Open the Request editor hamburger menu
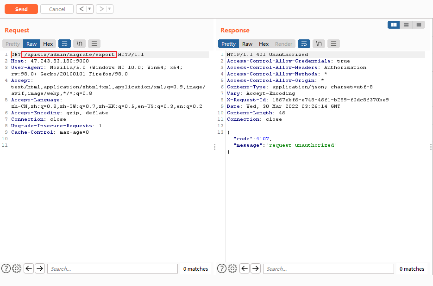433x286 pixels. click(94, 44)
